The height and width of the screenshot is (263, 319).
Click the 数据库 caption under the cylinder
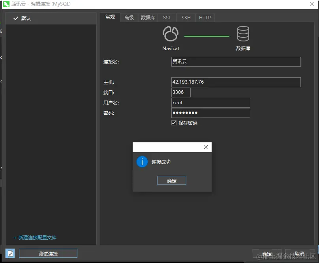[x=243, y=48]
